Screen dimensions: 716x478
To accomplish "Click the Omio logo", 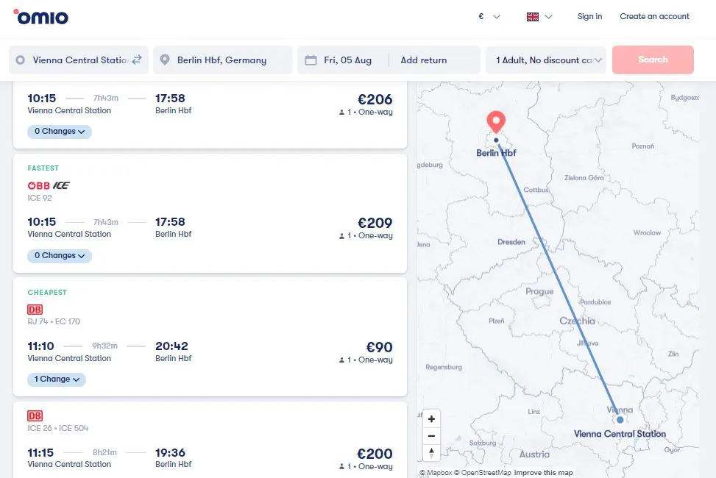I will point(40,16).
